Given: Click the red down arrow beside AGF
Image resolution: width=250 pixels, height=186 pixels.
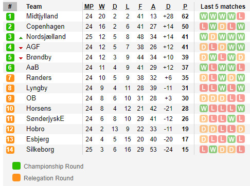Looking at the screenshot, I should 21,48.
